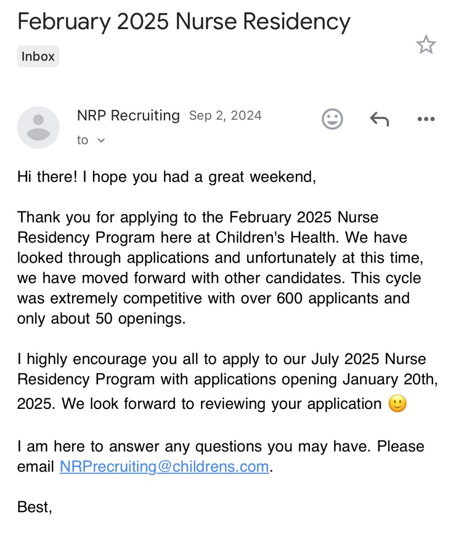Open the Inbox label chip
This screenshot has height=536, width=456.
coord(38,56)
